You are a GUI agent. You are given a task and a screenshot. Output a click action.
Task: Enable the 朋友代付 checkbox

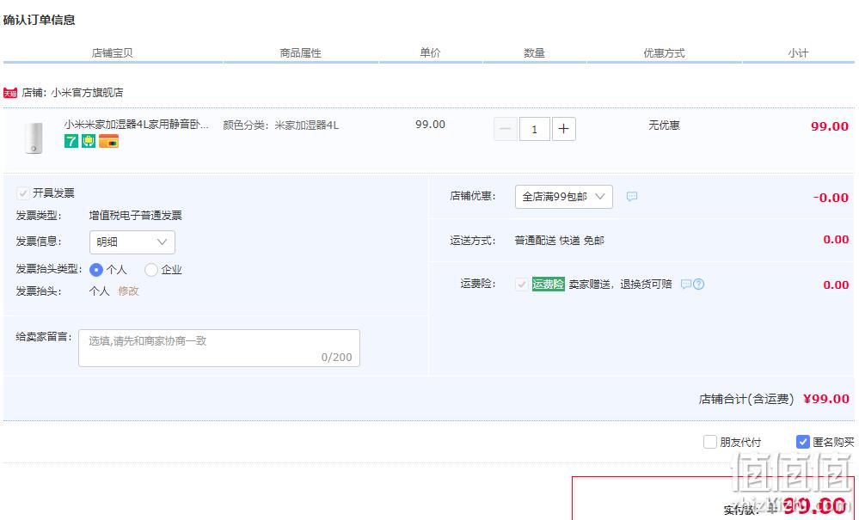(710, 442)
